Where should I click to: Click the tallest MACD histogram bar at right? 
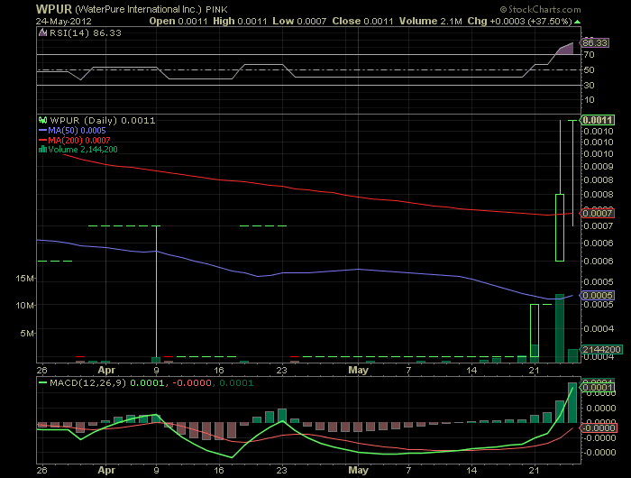coord(572,403)
